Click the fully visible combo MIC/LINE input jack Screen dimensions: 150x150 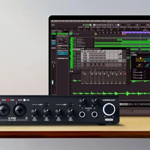pos(20,111)
